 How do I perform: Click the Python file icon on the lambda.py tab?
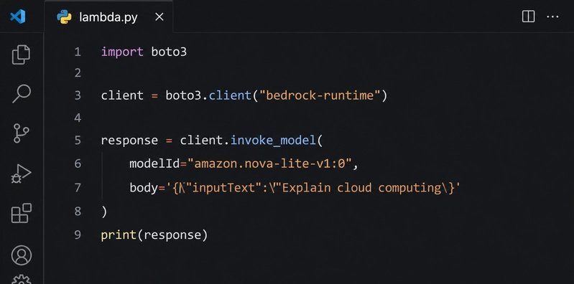(64, 16)
